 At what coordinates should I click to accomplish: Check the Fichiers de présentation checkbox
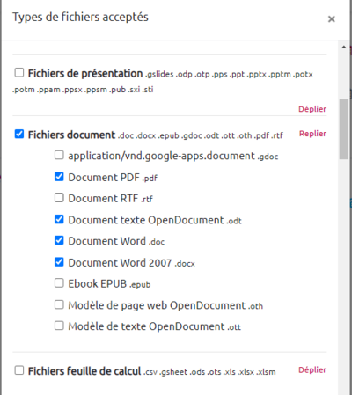[19, 72]
